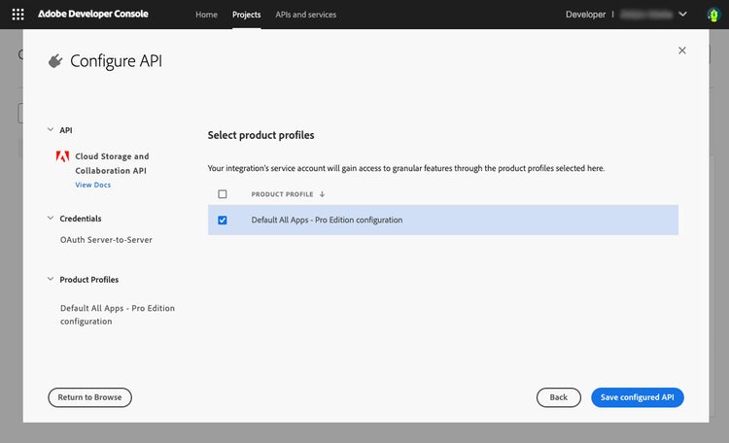Click Cloud Storage and Collaboration API text
Screen dimensions: 729x443
(112, 163)
